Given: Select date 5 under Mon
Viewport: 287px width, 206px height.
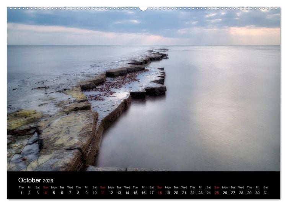Looking at the screenshot, I should pyautogui.click(x=54, y=193).
